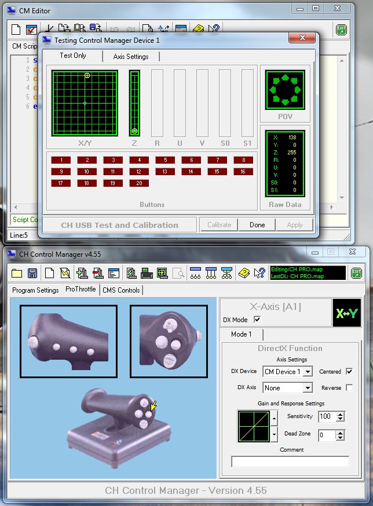373x506 pixels.
Task: Switch to the CMS Controls tab
Action: coord(121,290)
